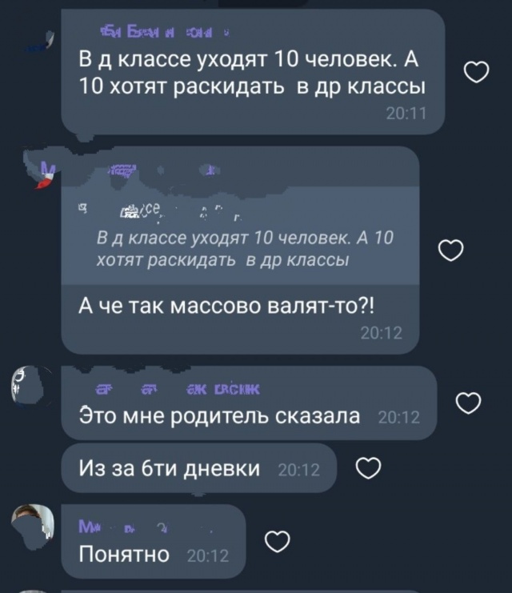This screenshot has width=512, height=593.
Task: Tap heart on 'Это мне родитель сказала'
Action: click(x=469, y=403)
